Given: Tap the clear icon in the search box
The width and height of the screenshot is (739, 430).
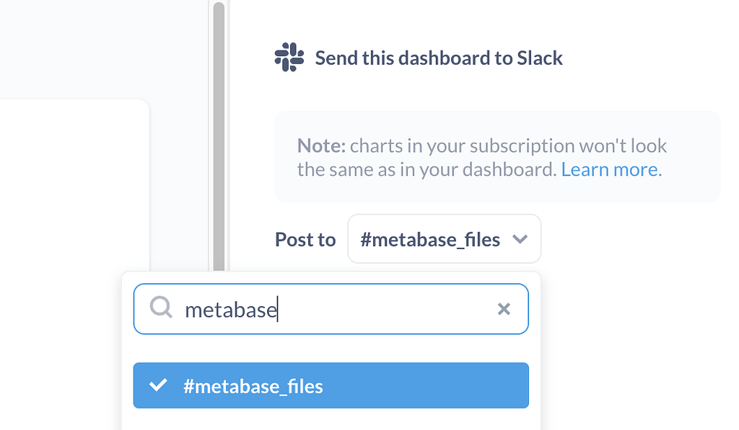Looking at the screenshot, I should point(504,309).
